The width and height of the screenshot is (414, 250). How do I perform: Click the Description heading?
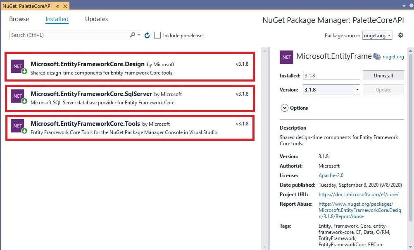(x=293, y=128)
